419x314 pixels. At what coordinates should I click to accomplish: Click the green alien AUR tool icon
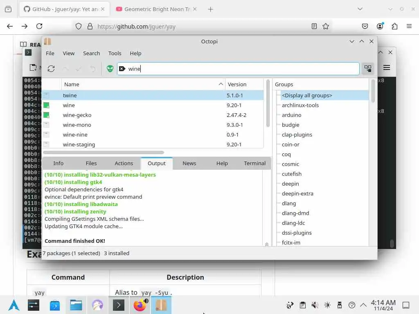110,69
